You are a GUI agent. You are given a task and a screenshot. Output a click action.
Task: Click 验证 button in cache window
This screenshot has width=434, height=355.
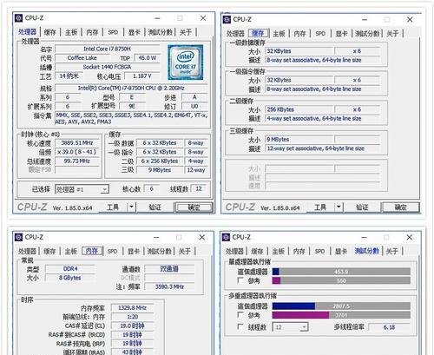tap(362, 207)
